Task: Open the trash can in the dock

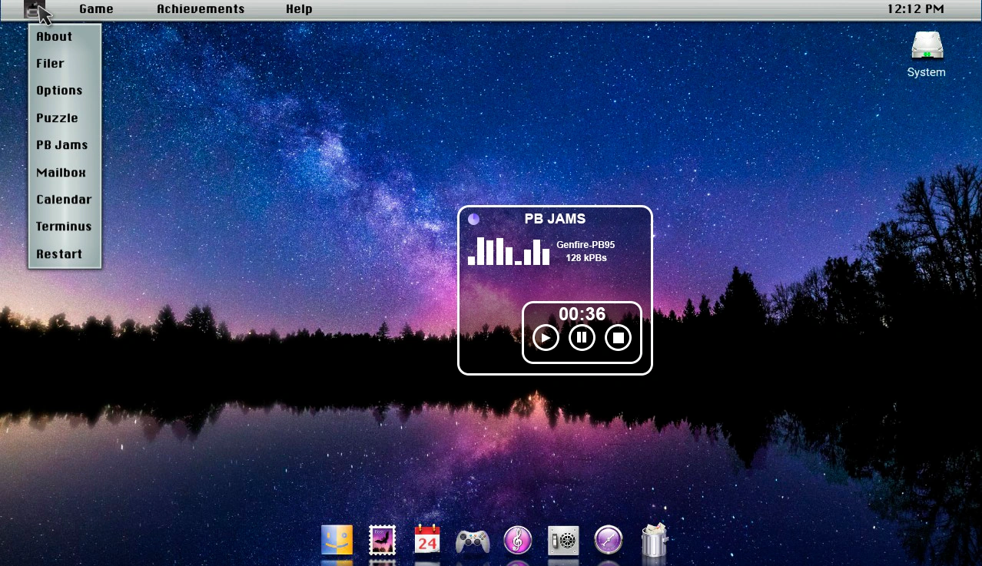Action: click(654, 540)
